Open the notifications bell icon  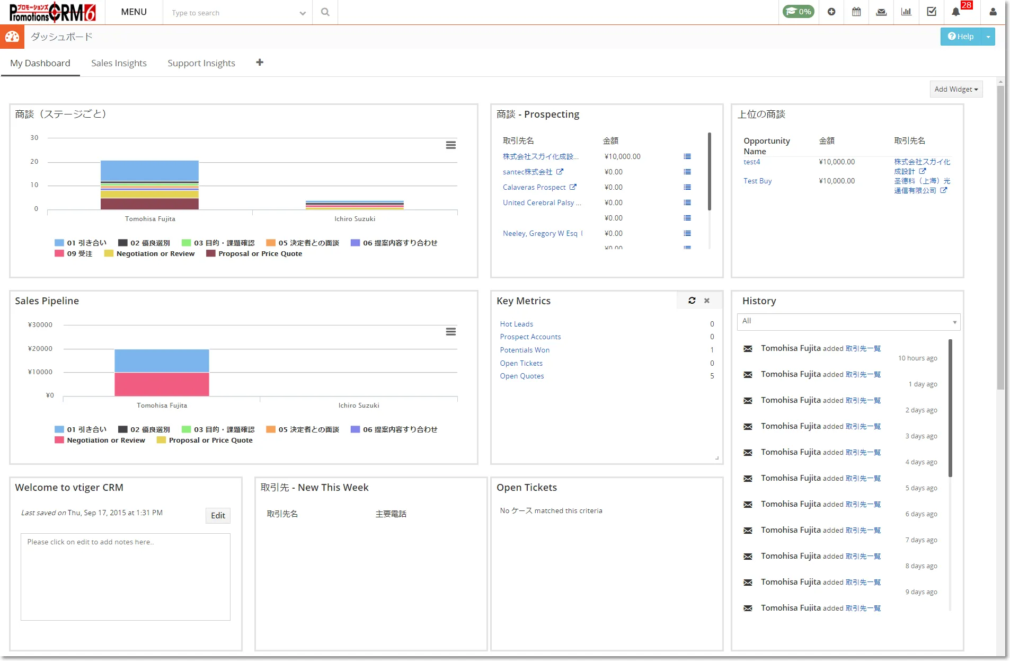click(x=956, y=12)
